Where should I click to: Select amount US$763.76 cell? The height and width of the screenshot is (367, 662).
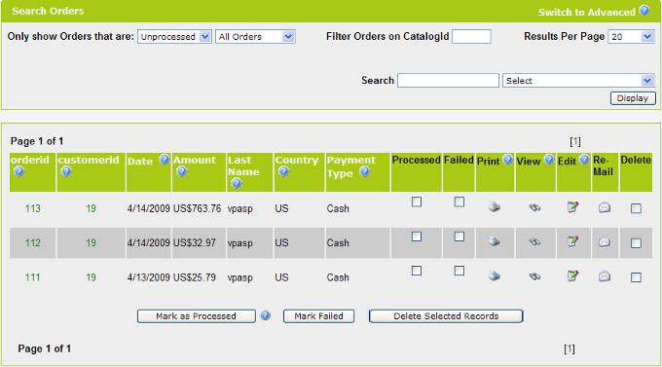click(198, 208)
